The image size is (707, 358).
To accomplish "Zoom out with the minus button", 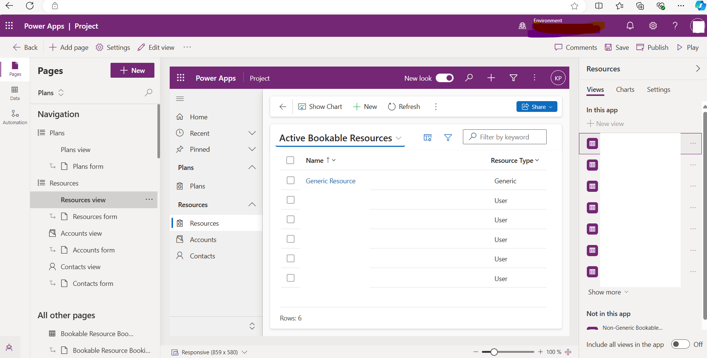I will (x=476, y=352).
